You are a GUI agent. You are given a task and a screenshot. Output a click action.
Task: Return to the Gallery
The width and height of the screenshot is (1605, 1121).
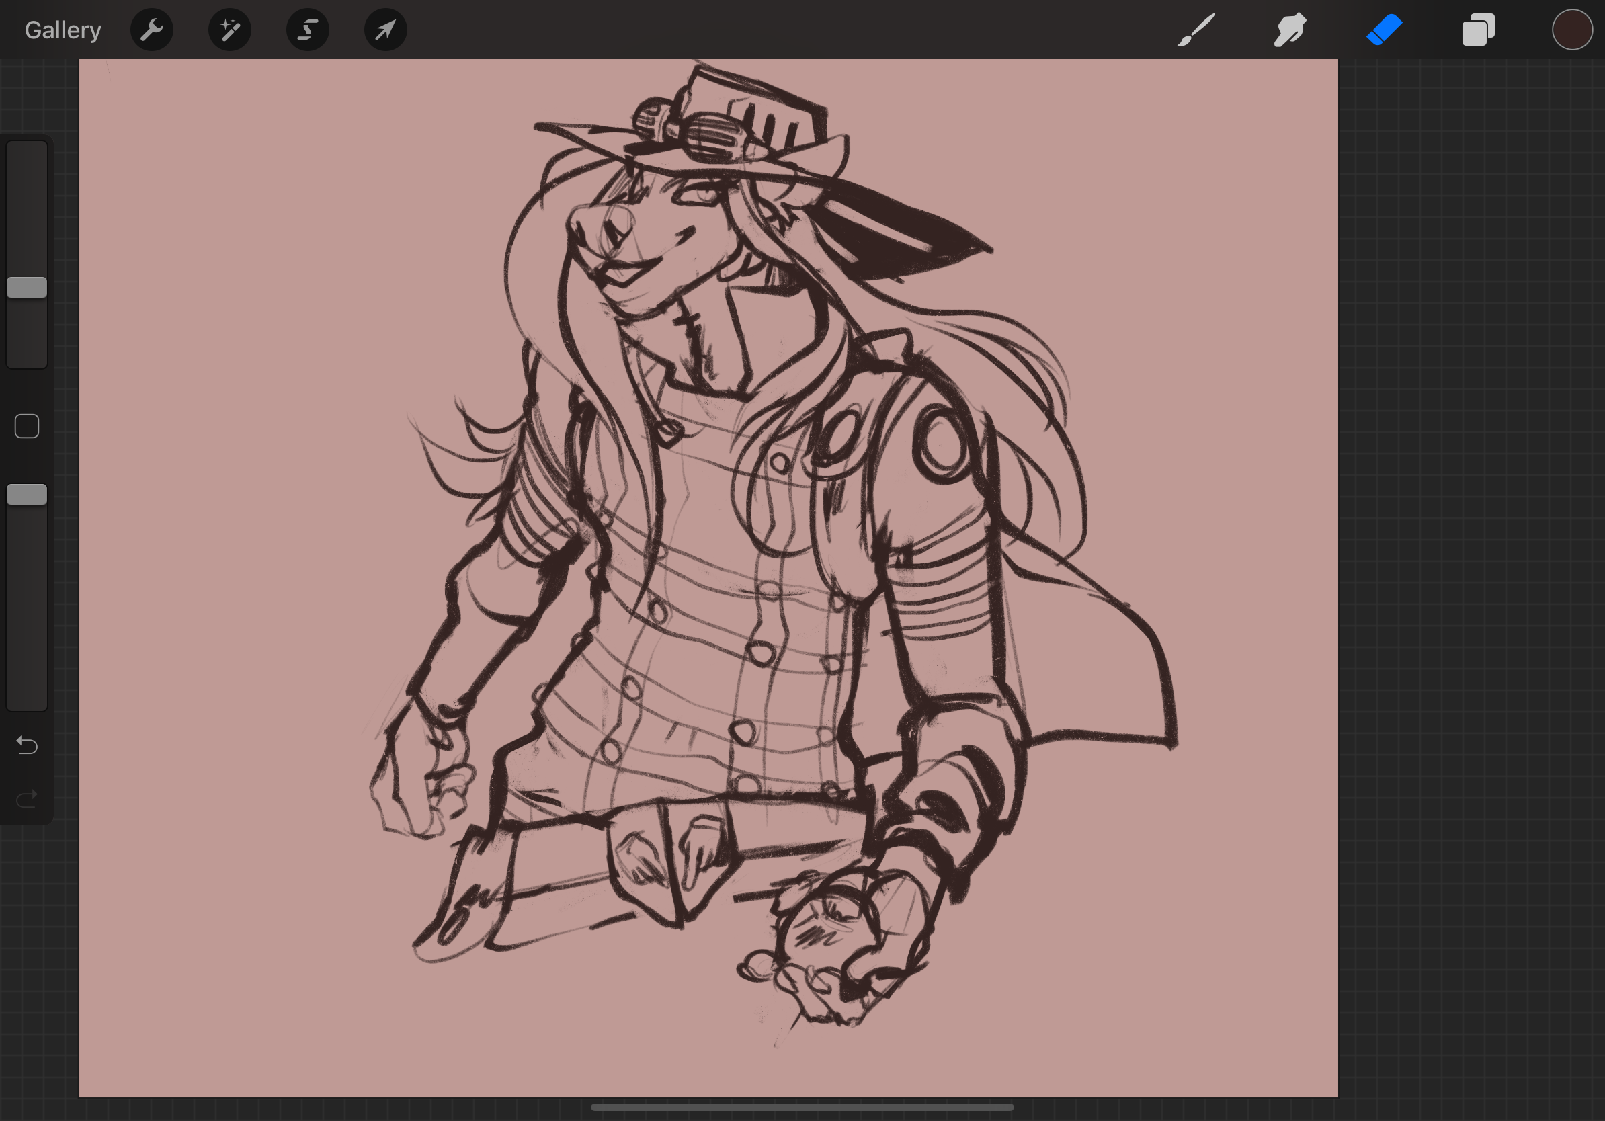[63, 30]
